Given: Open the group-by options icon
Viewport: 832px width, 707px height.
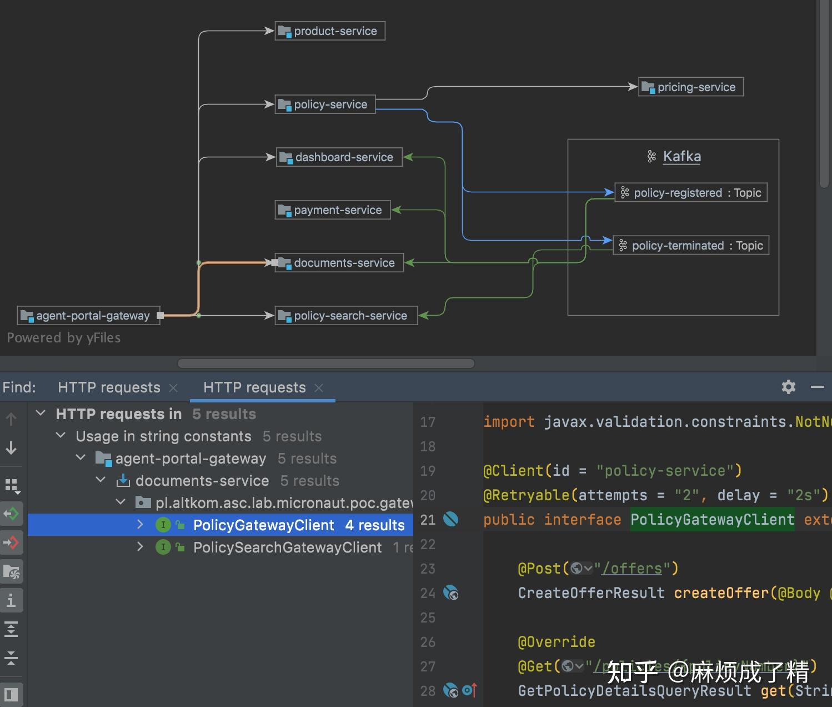Looking at the screenshot, I should (x=12, y=485).
